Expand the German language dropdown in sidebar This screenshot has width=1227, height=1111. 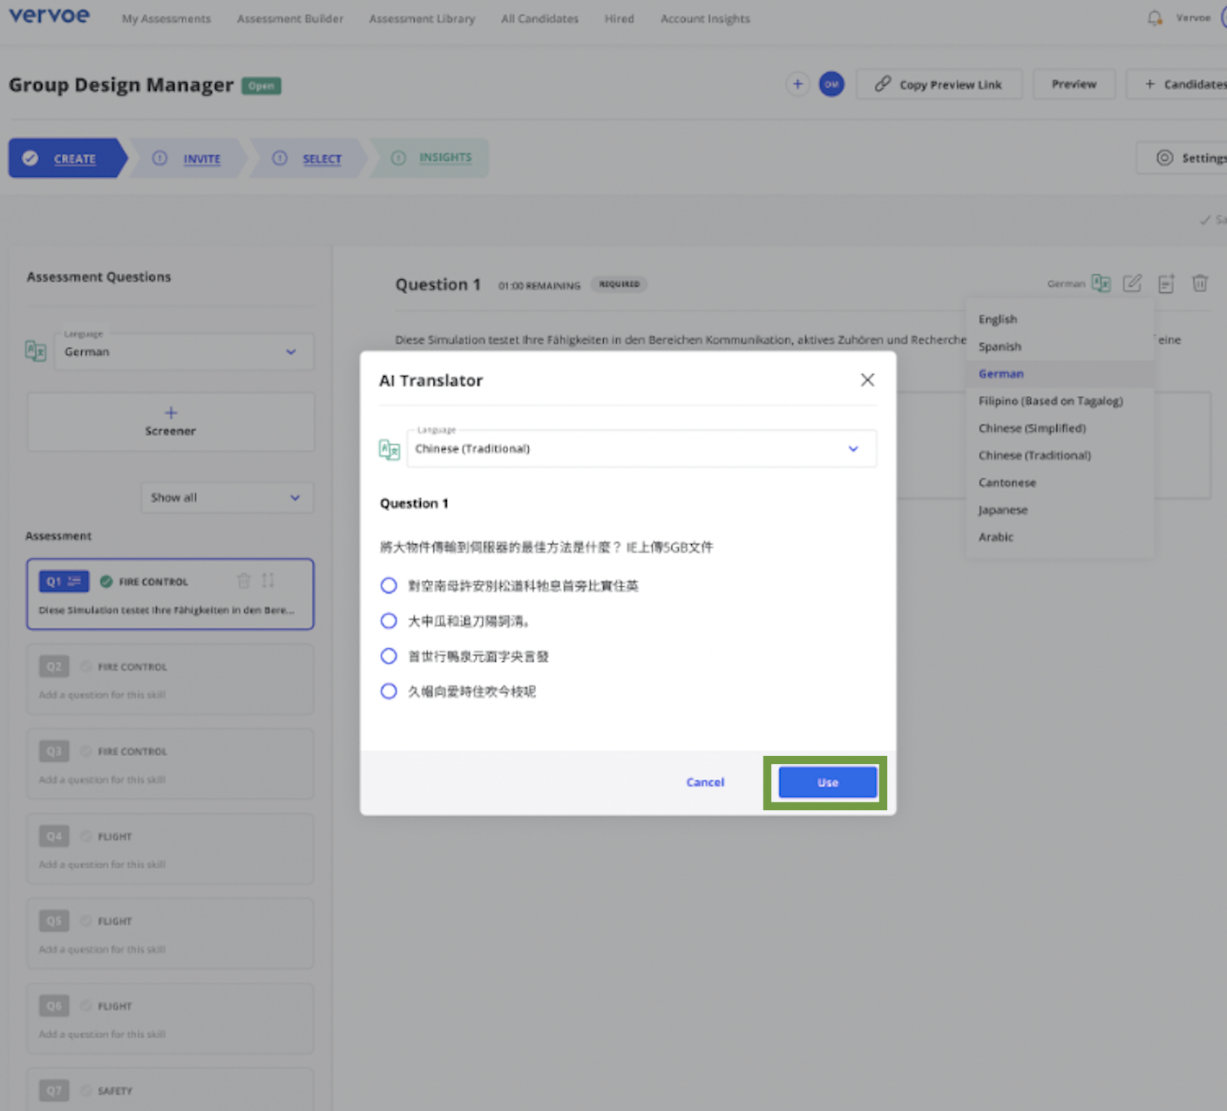click(183, 351)
